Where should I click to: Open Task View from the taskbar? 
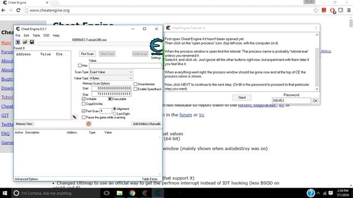(106, 193)
